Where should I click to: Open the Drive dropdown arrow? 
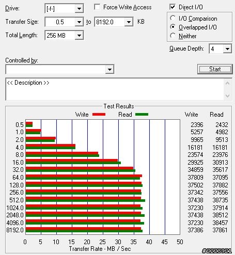pyautogui.click(x=79, y=8)
